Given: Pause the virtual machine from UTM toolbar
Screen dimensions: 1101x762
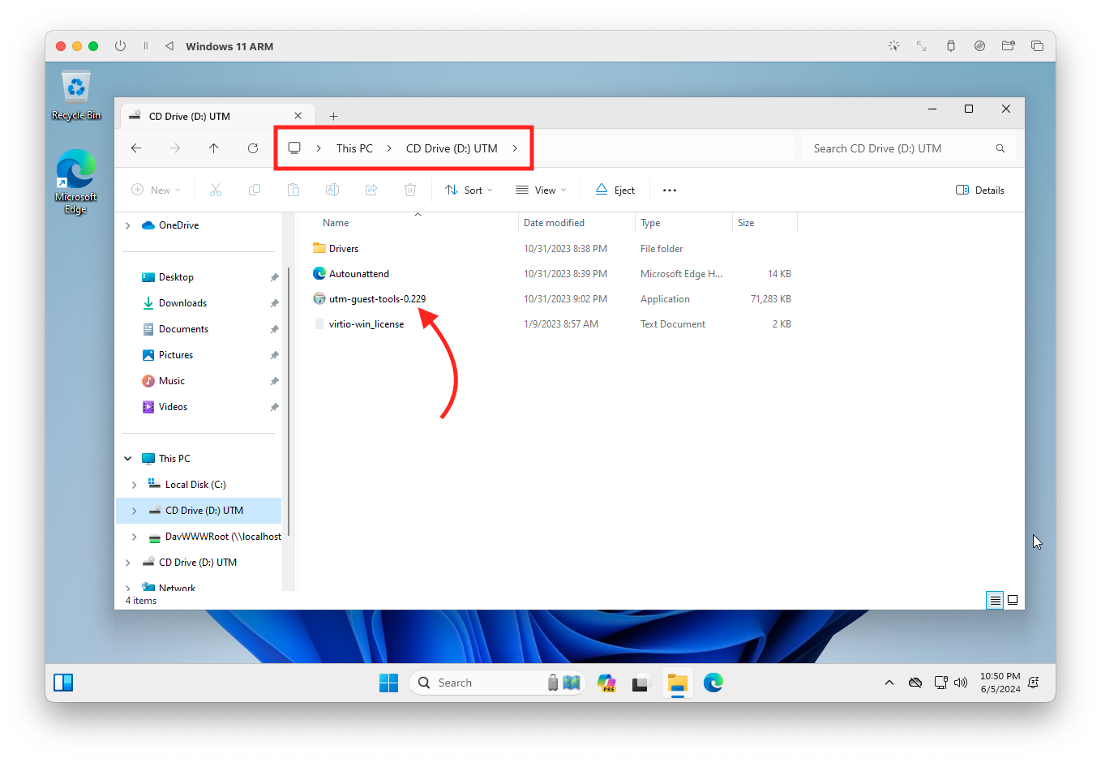Looking at the screenshot, I should (146, 46).
